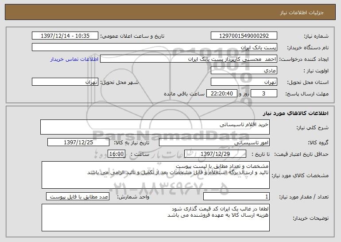Click the price validity date 1397/12/29

point(215,154)
